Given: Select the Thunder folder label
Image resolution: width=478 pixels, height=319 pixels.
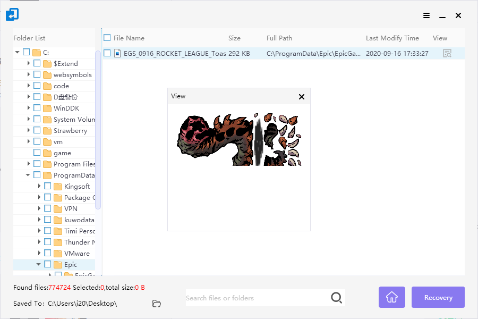Looking at the screenshot, I should coord(80,242).
